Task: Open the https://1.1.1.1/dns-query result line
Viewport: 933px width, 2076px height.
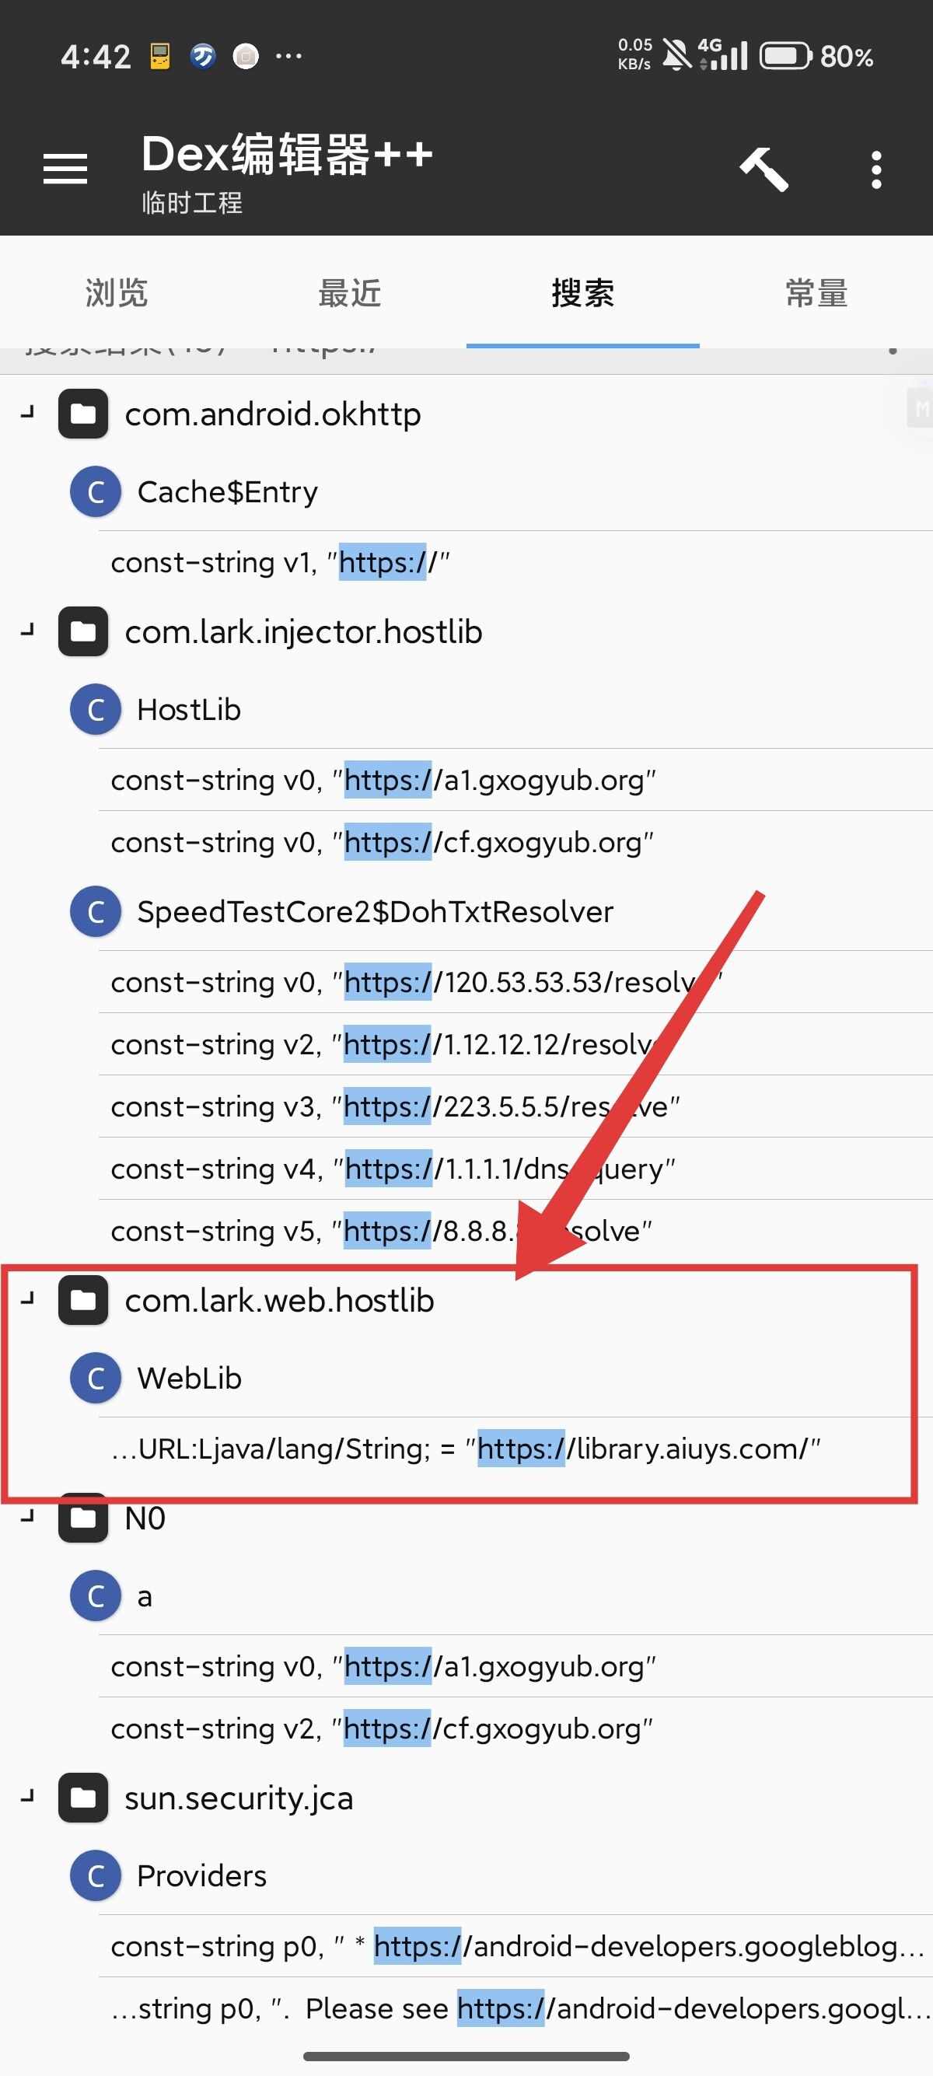Action: [515, 1169]
